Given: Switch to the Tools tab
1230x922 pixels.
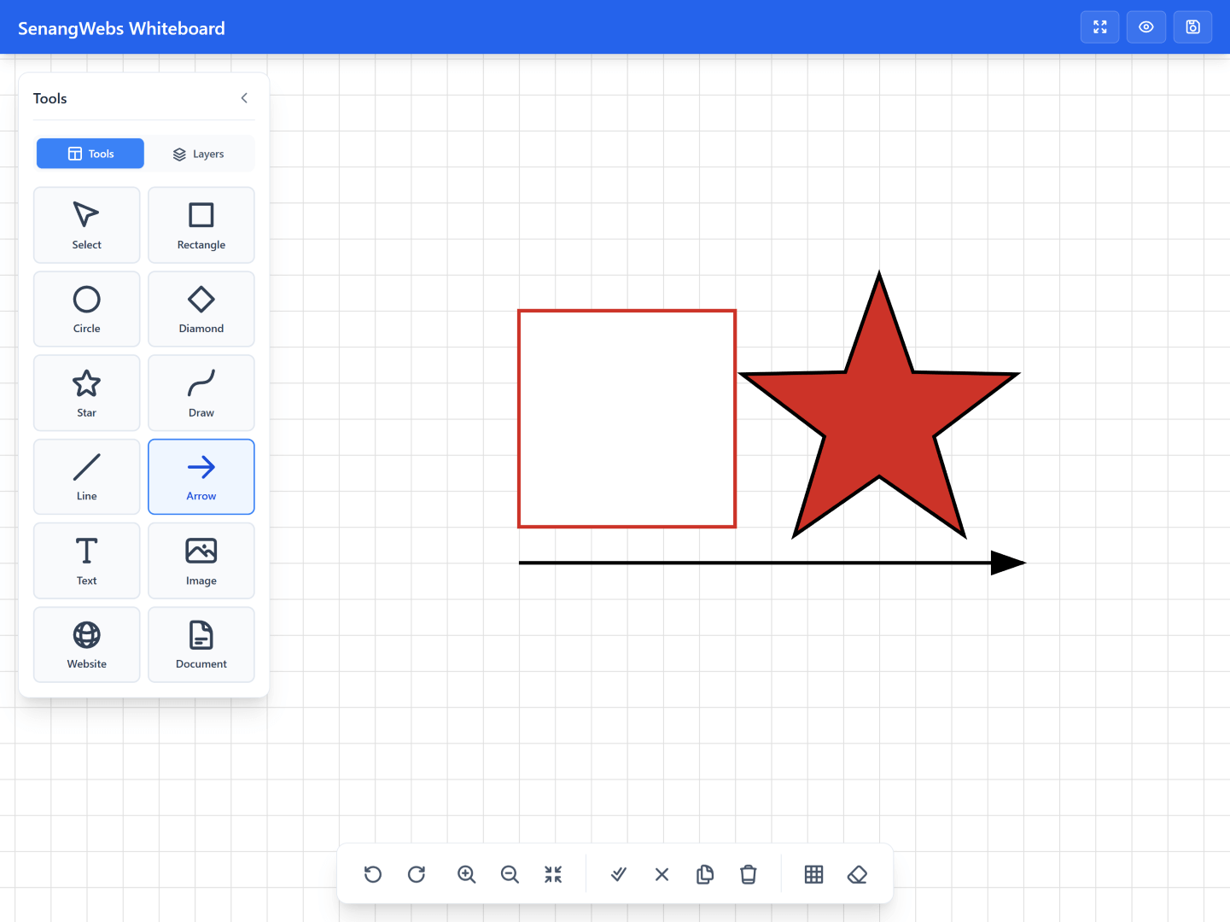Looking at the screenshot, I should 90,154.
